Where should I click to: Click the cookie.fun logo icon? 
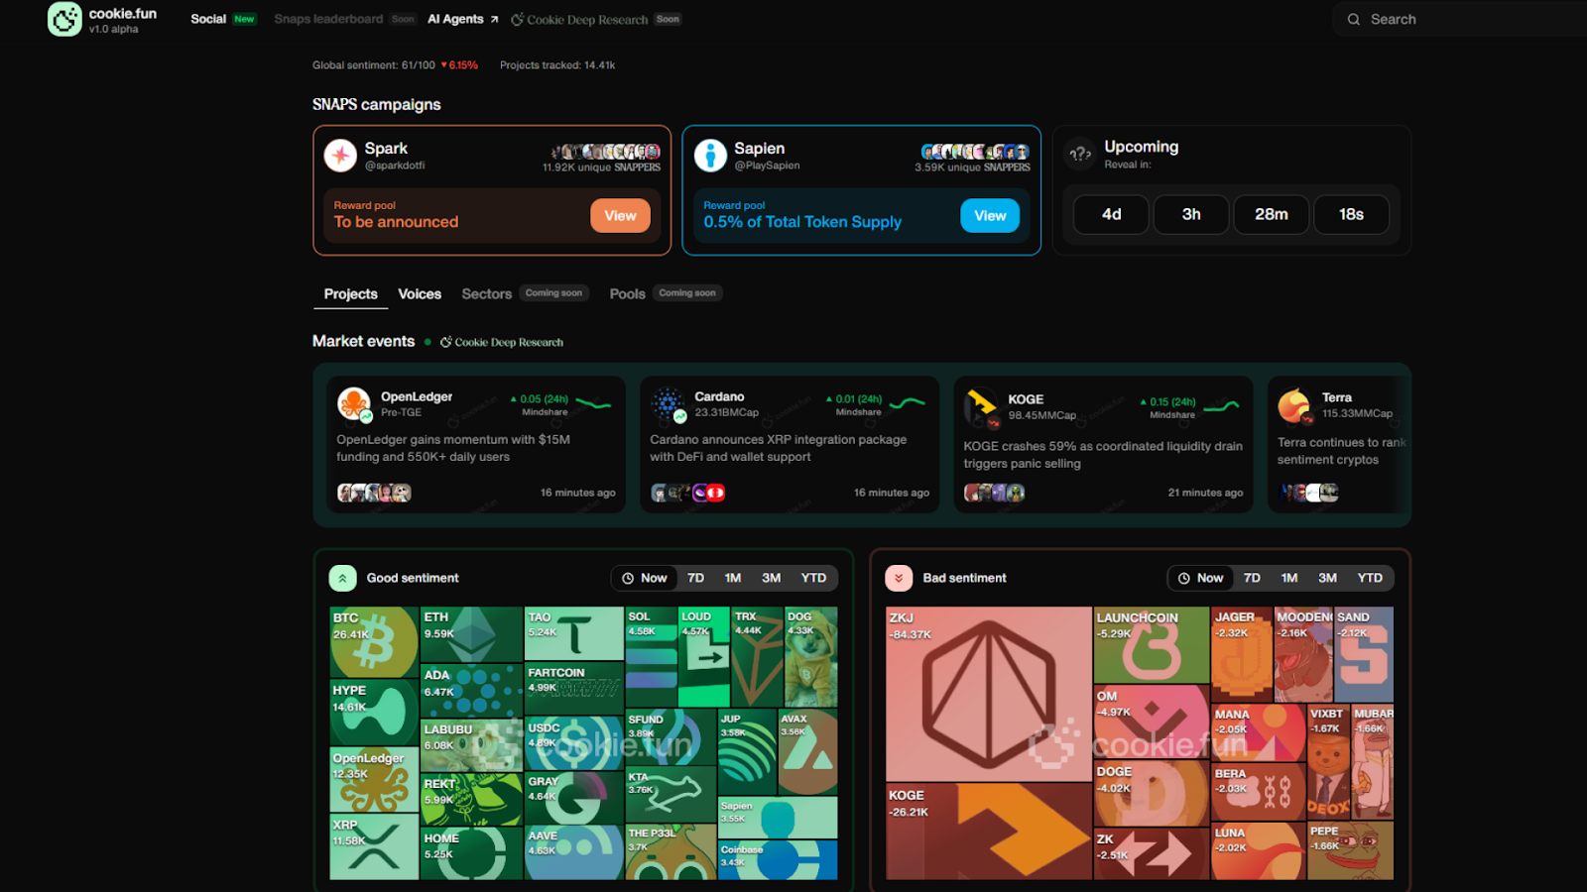pyautogui.click(x=64, y=19)
